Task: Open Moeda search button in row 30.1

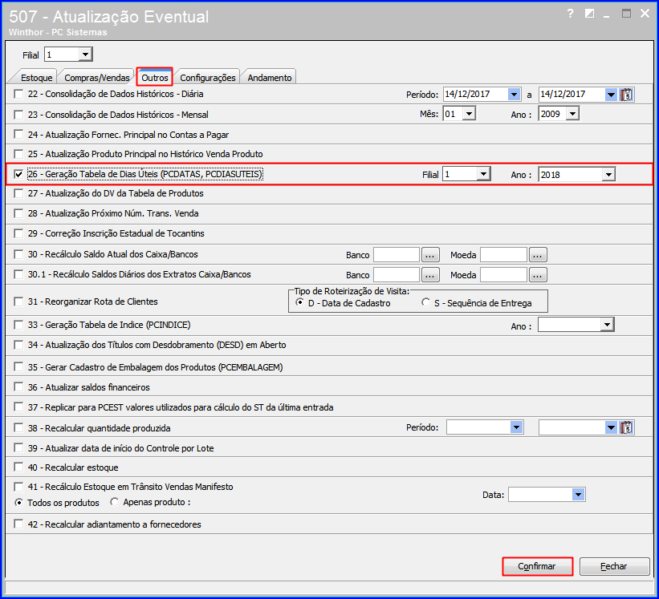Action: click(538, 275)
